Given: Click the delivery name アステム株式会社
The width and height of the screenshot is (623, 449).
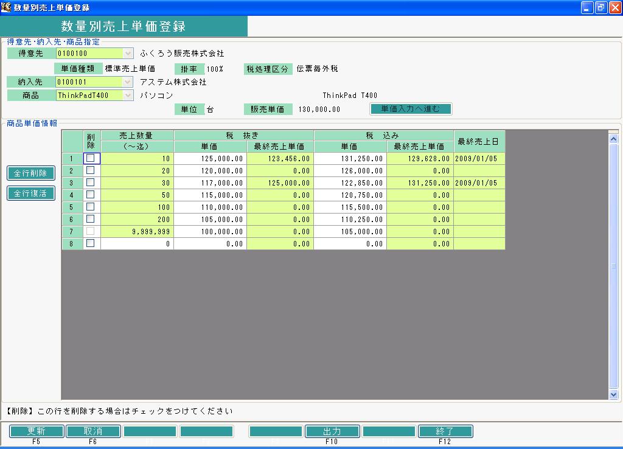Looking at the screenshot, I should click(x=173, y=82).
